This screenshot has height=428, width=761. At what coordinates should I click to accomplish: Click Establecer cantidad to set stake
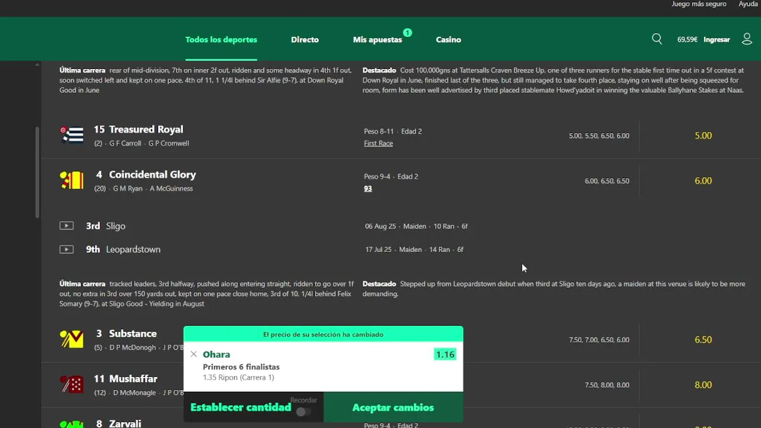point(241,407)
